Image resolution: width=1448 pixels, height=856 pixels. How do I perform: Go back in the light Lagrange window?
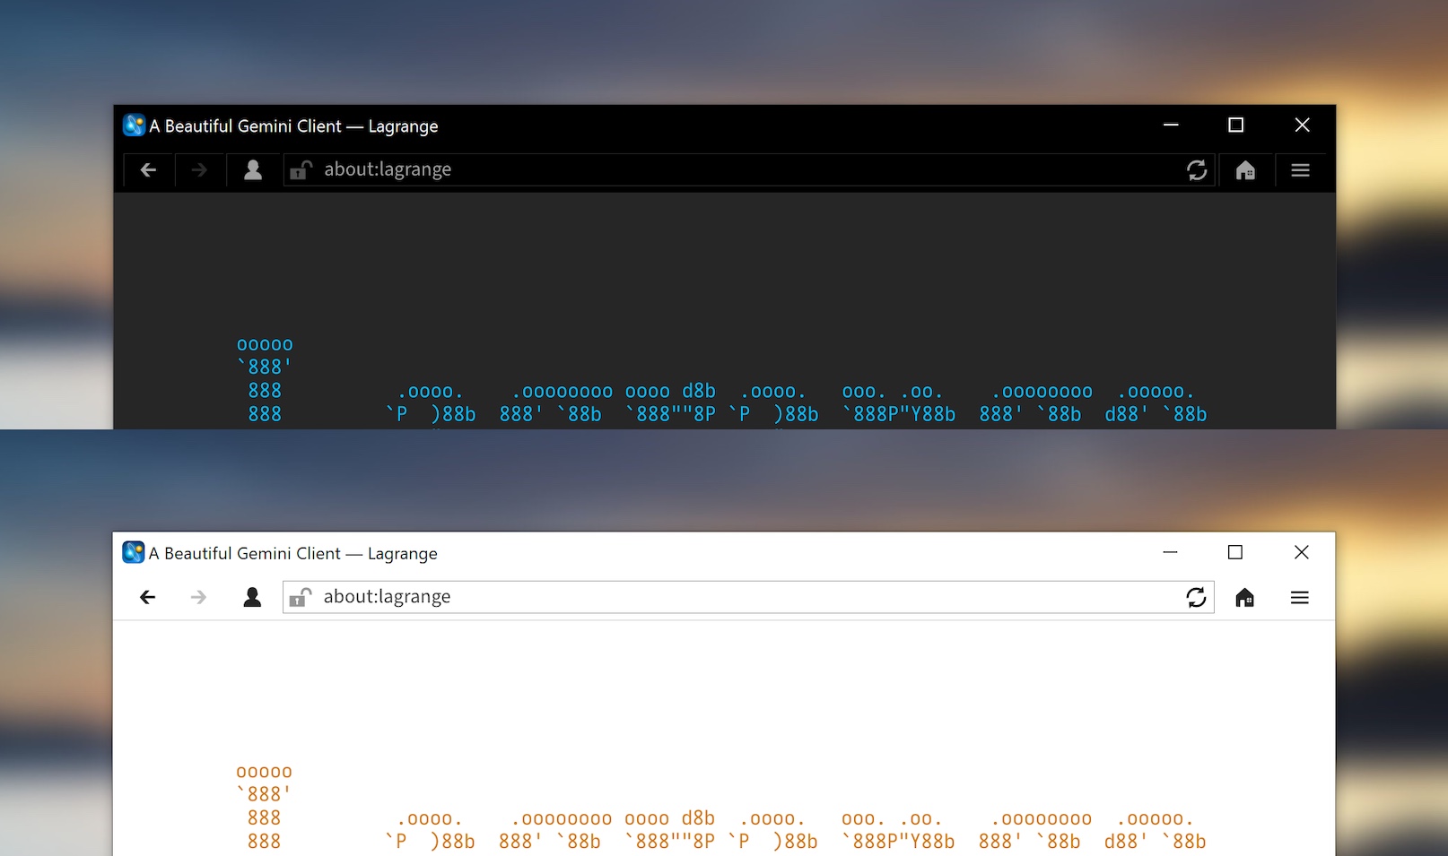tap(148, 597)
